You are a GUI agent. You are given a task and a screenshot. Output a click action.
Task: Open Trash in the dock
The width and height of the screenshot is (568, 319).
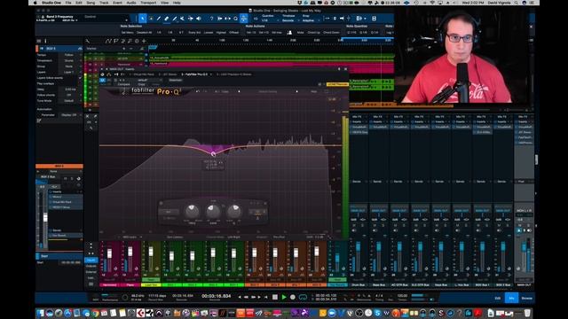(527, 313)
